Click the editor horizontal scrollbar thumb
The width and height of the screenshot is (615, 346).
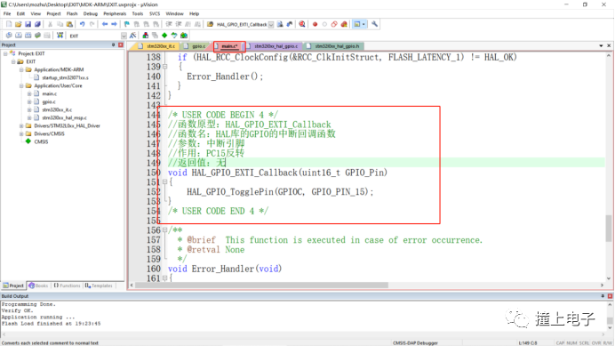click(261, 286)
